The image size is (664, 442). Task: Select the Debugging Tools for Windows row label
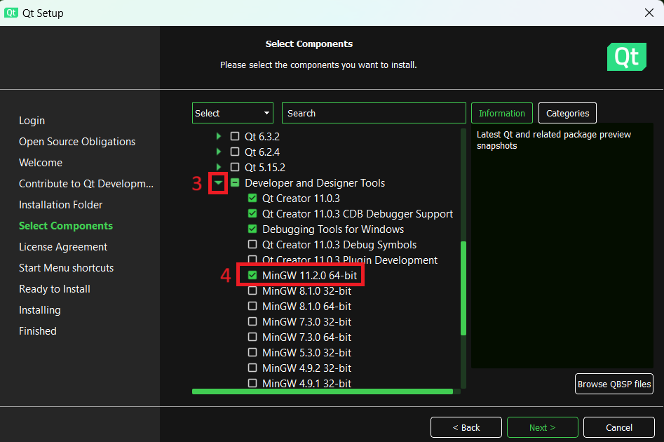pyautogui.click(x=333, y=229)
